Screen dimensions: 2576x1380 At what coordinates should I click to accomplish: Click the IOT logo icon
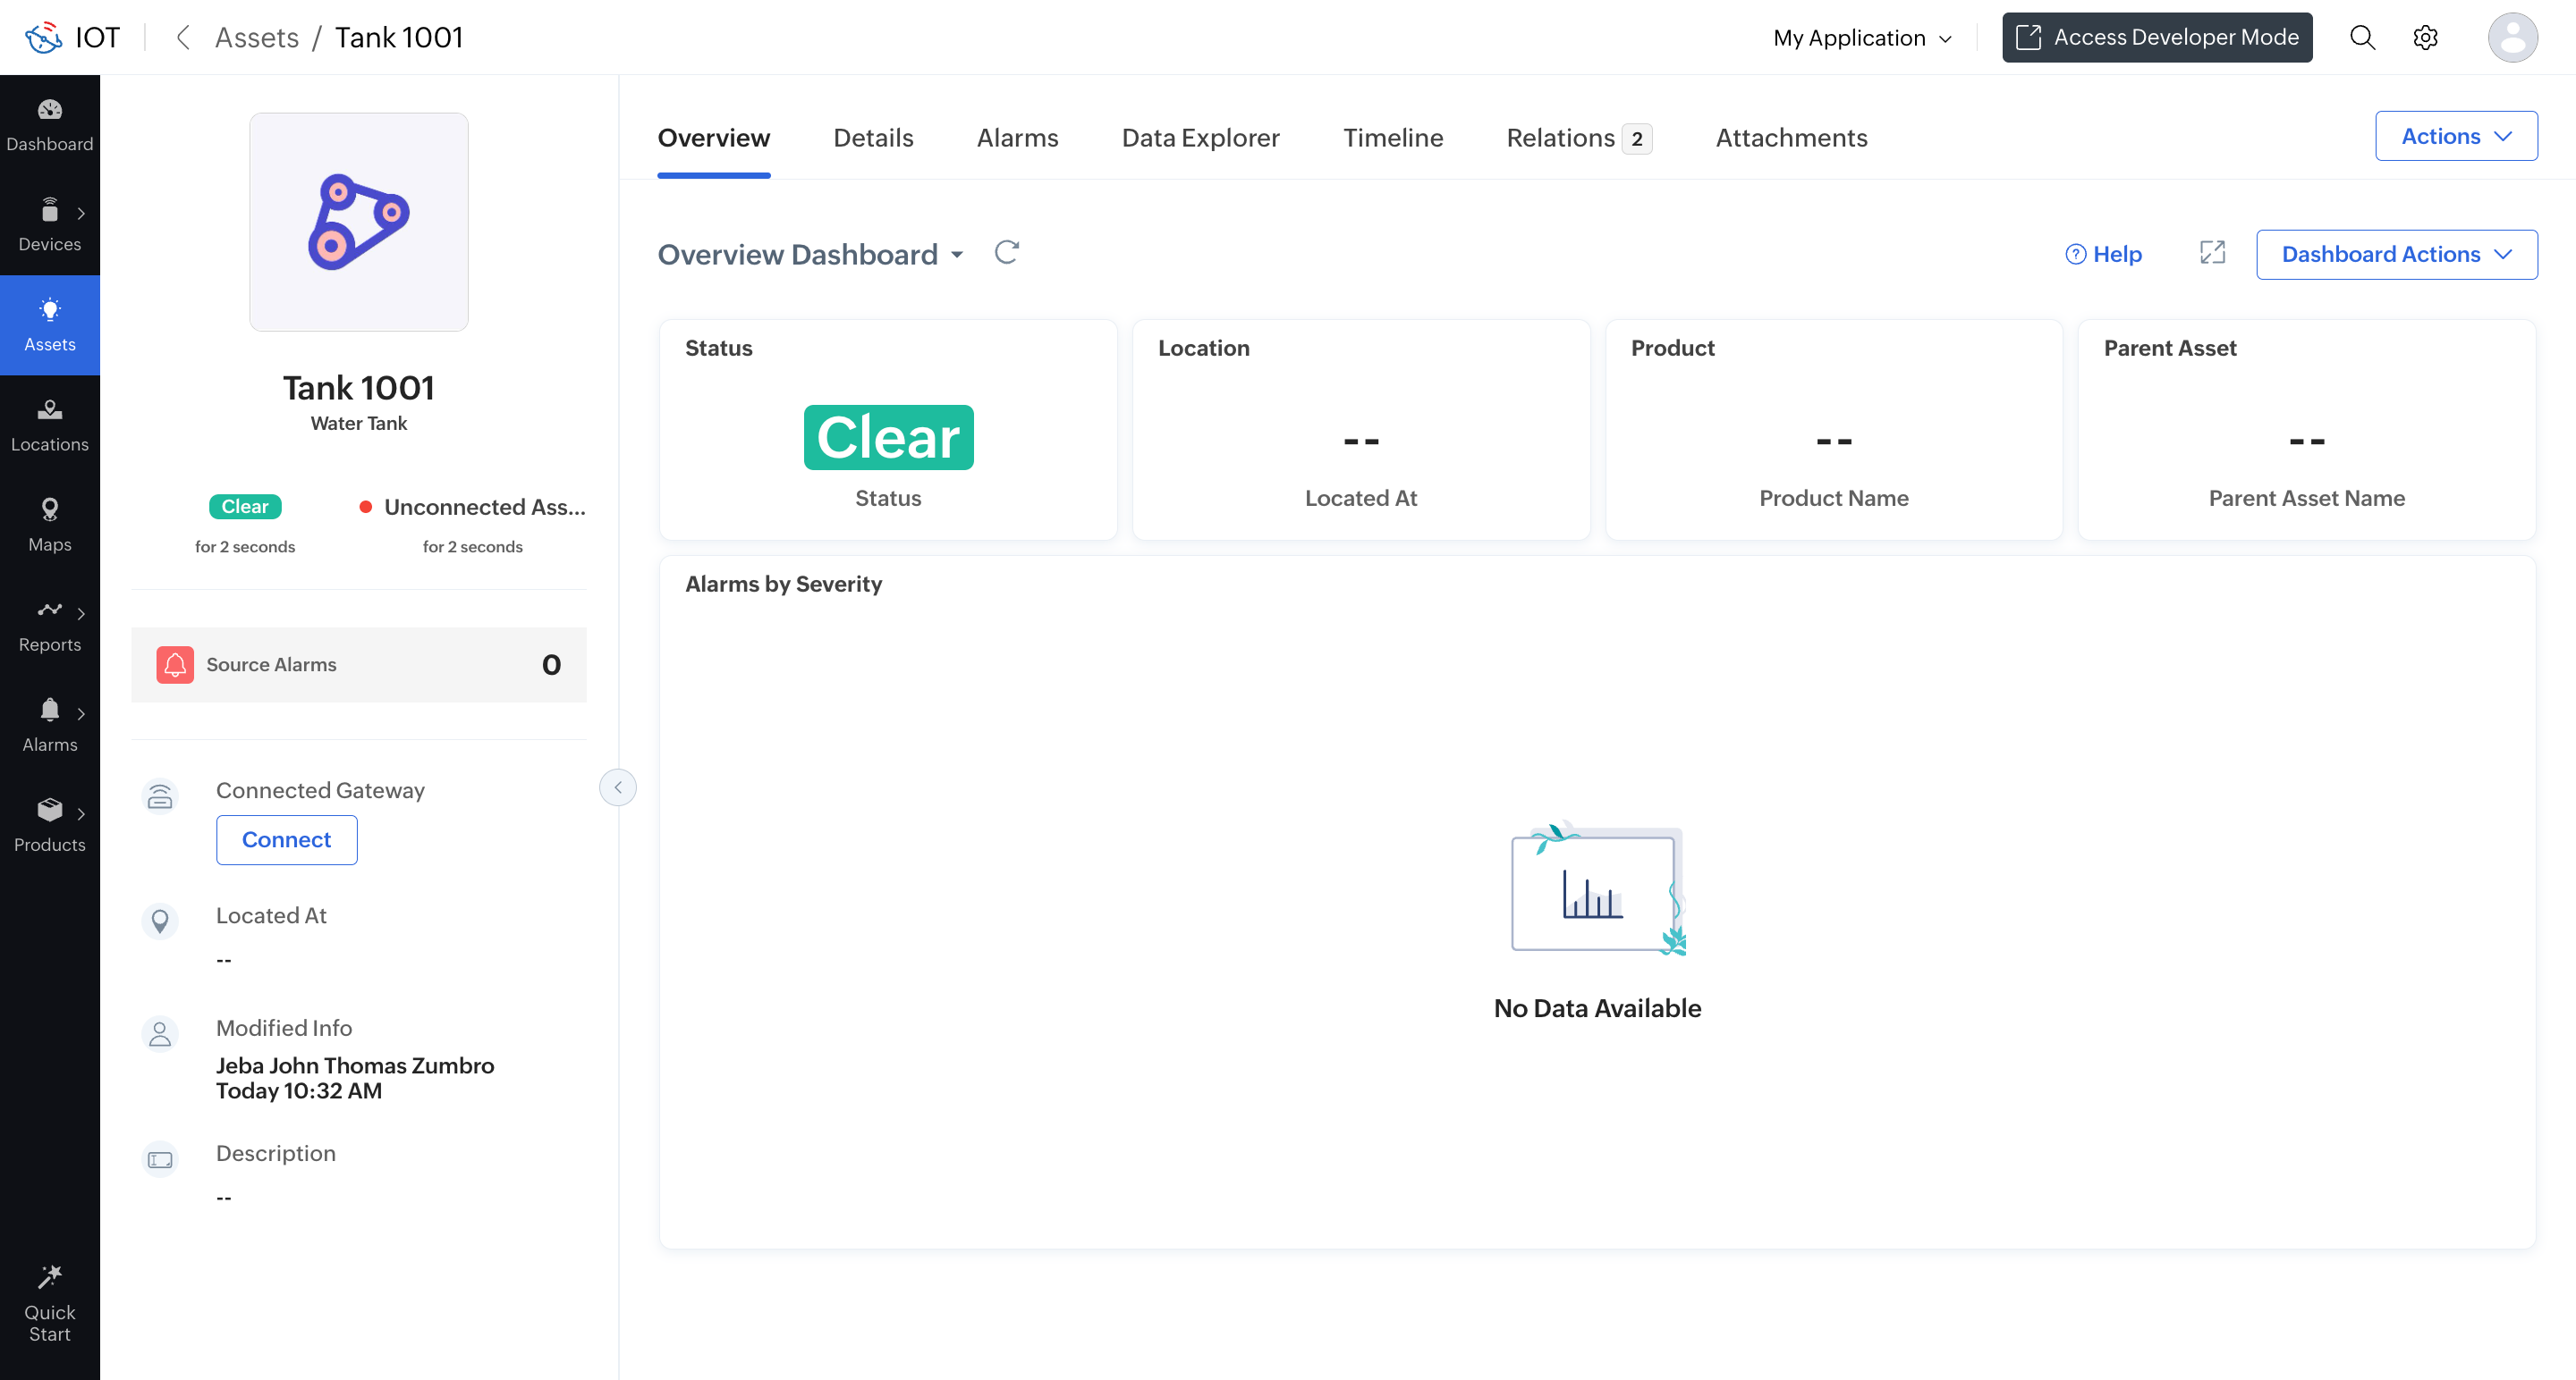pyautogui.click(x=44, y=37)
